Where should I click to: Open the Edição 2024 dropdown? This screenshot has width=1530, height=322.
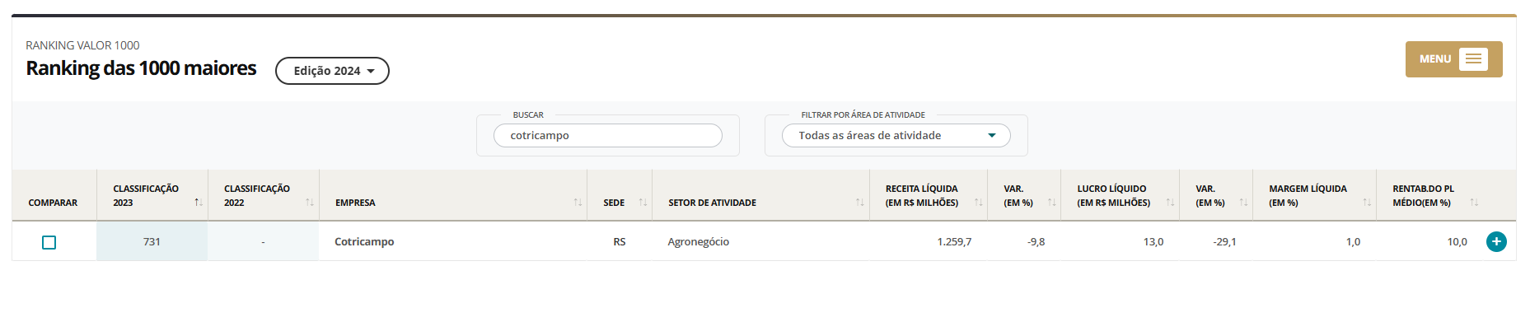coord(332,71)
